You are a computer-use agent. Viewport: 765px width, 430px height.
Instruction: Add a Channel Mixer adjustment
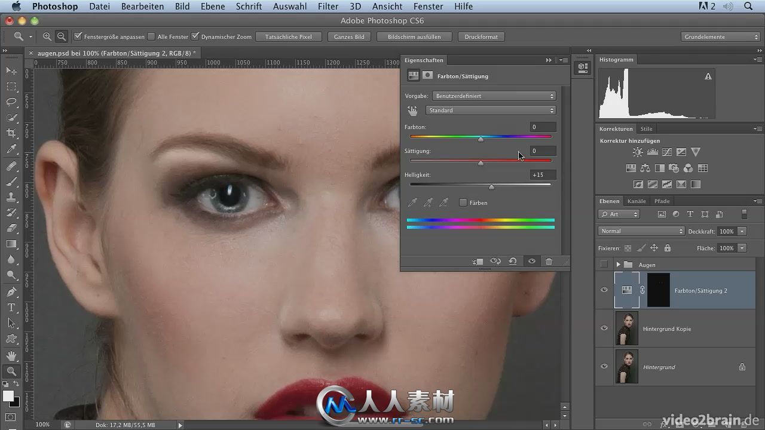688,168
